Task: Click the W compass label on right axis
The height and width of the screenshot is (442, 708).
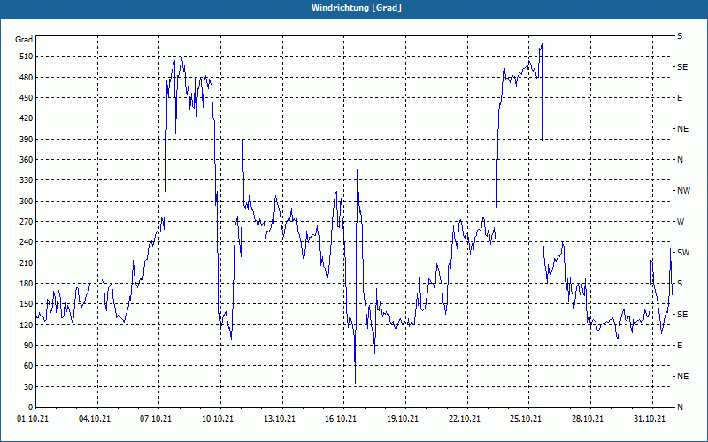Action: point(681,222)
